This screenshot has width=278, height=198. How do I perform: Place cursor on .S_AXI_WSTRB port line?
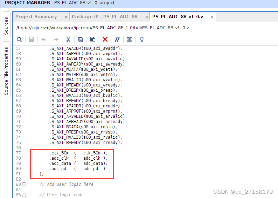[83, 75]
